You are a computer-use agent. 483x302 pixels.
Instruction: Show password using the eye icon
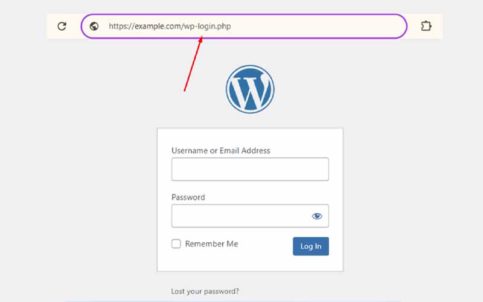point(317,216)
